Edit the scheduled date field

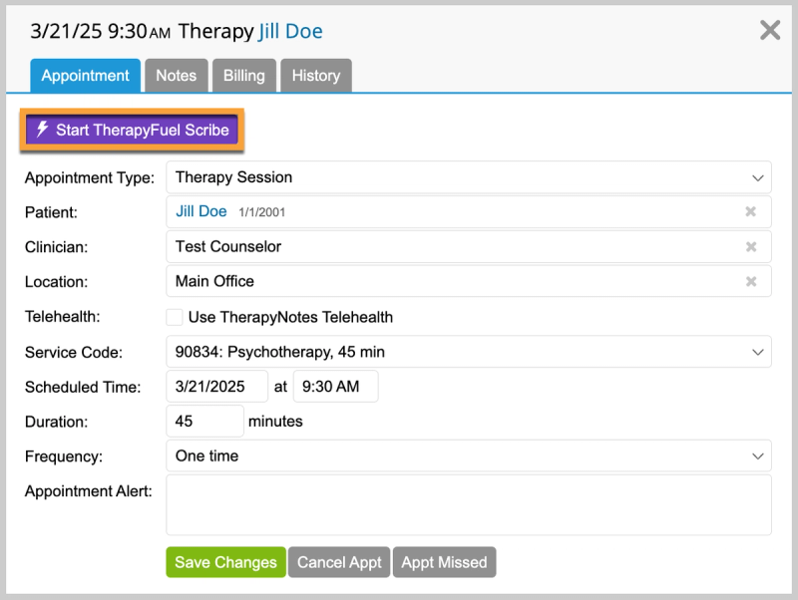coord(216,386)
